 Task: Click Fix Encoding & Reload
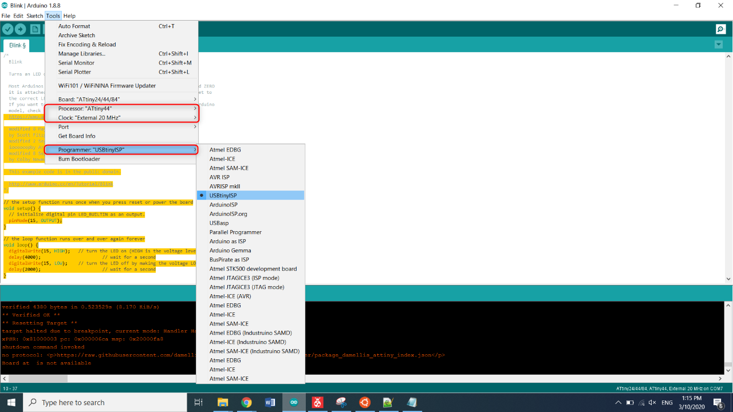pyautogui.click(x=121, y=45)
